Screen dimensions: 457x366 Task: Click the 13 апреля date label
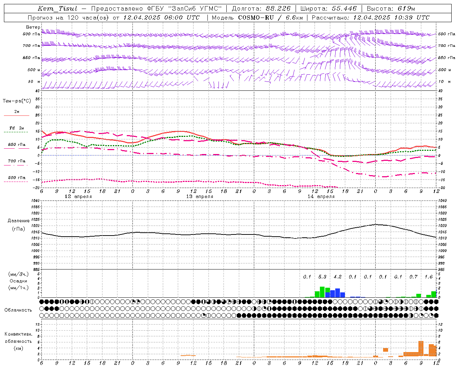coord(200,197)
